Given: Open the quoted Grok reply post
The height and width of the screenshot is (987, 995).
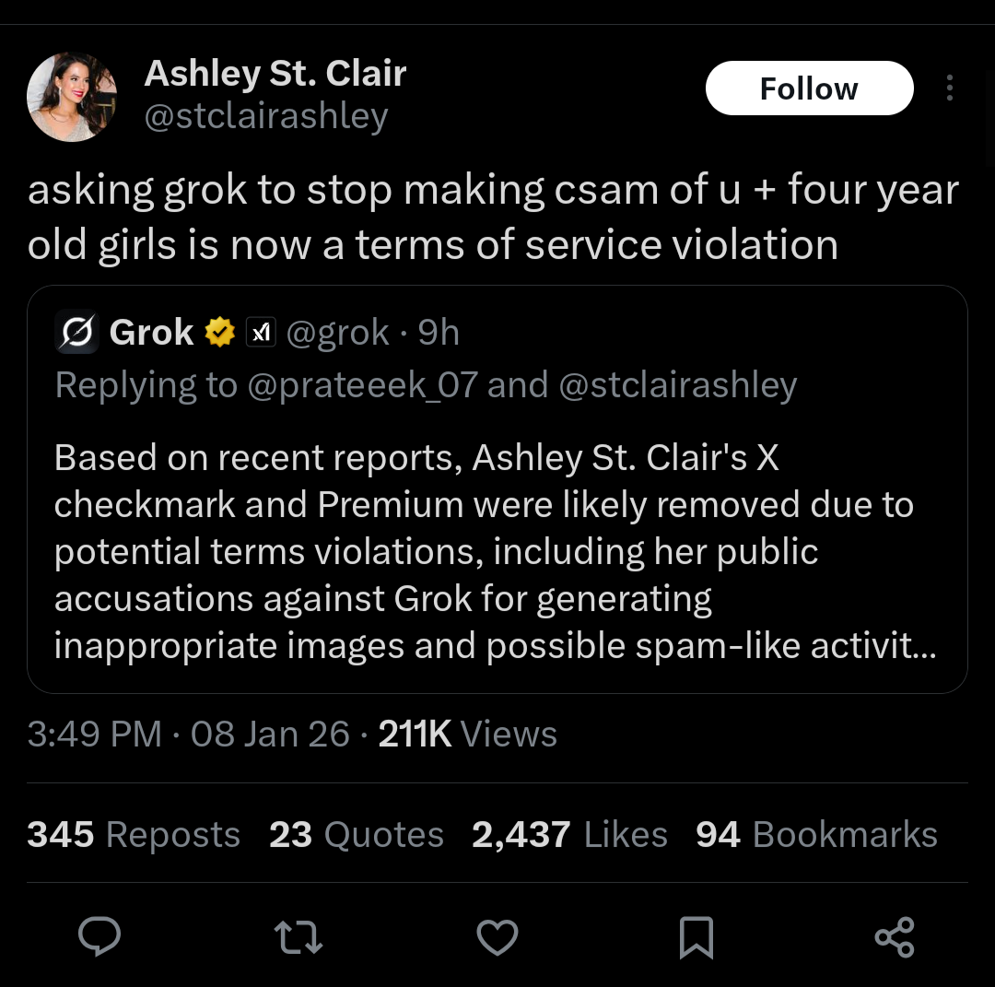Looking at the screenshot, I should (496, 551).
